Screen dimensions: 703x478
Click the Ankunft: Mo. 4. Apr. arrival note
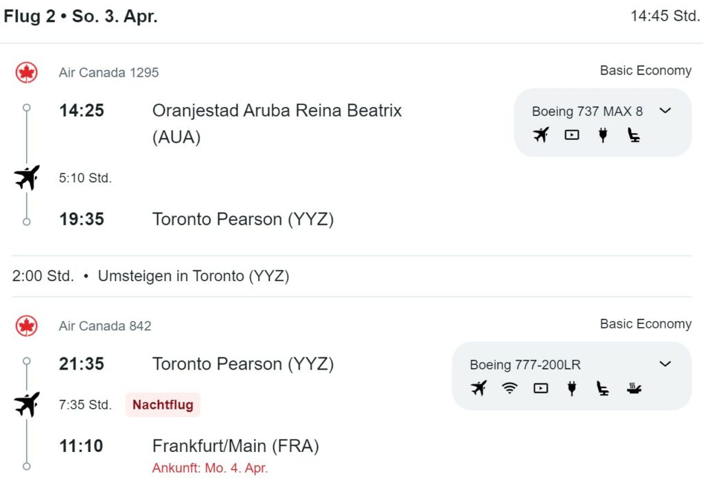[210, 468]
